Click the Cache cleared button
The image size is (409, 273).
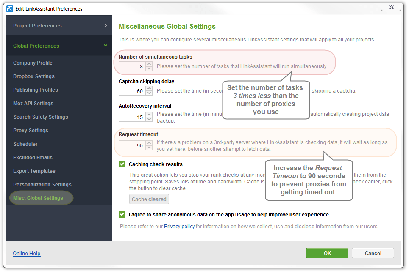point(149,199)
